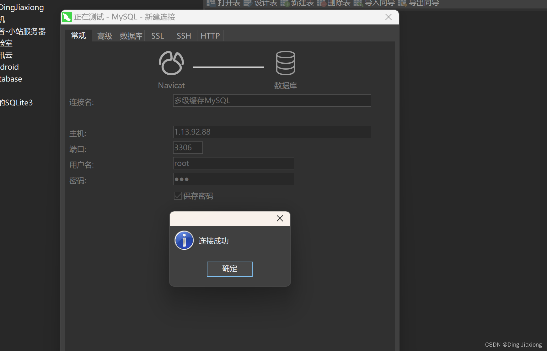
Task: Click the 确定 button in success dialog
Action: click(230, 269)
